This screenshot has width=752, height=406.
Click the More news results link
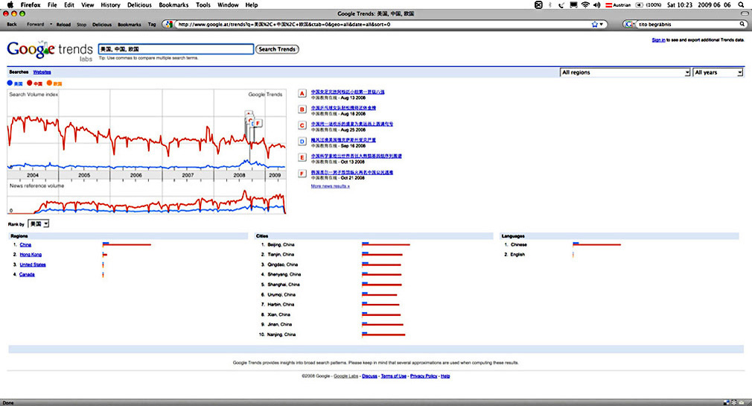coord(330,186)
